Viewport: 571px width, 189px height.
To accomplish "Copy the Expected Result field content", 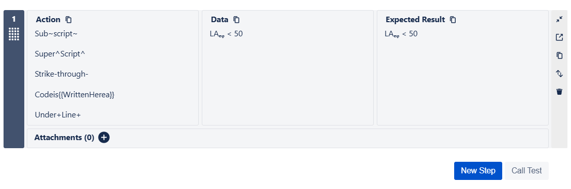I will click(453, 20).
